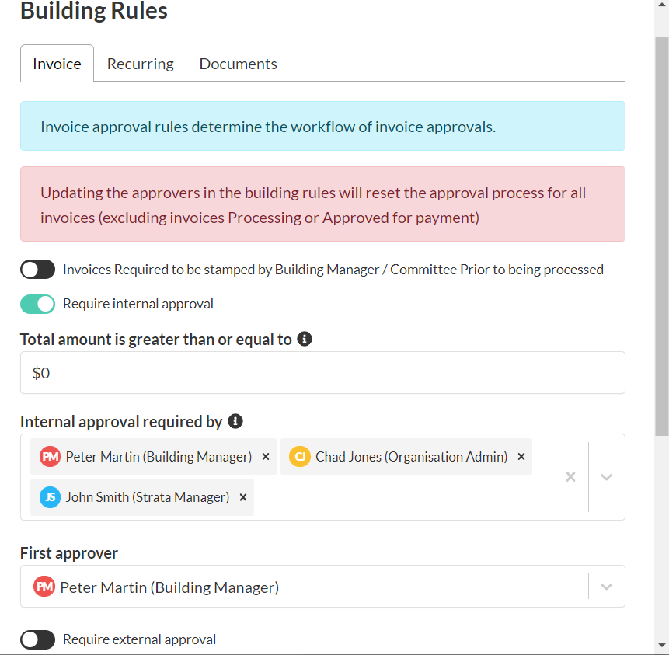Clear all internal approvers with X icon

[x=570, y=477]
